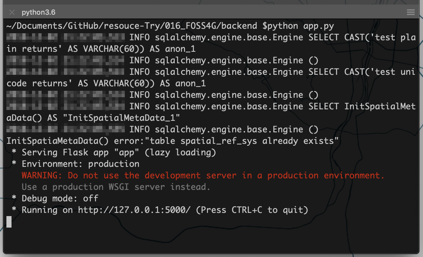
Task: Select the python3.6 tab title
Action: 38,12
